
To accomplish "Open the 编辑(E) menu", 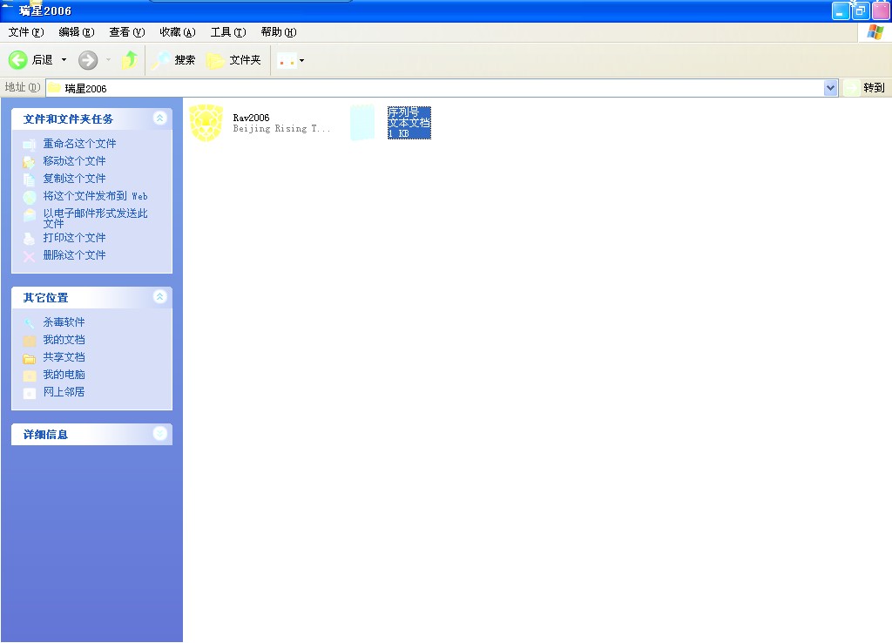I will point(77,32).
